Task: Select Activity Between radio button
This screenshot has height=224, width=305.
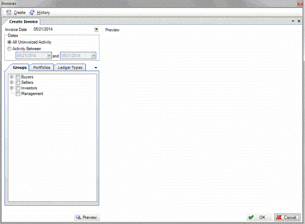Action: (9, 49)
